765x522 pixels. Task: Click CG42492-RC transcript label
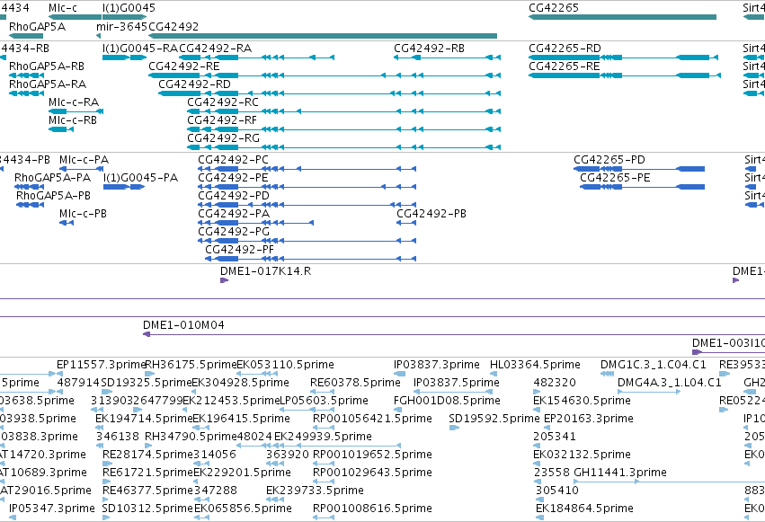click(x=223, y=102)
